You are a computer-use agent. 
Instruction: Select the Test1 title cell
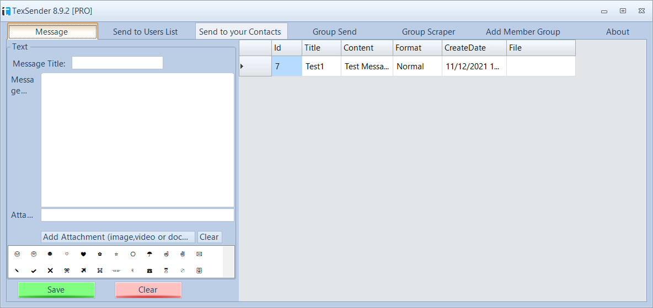tap(322, 66)
